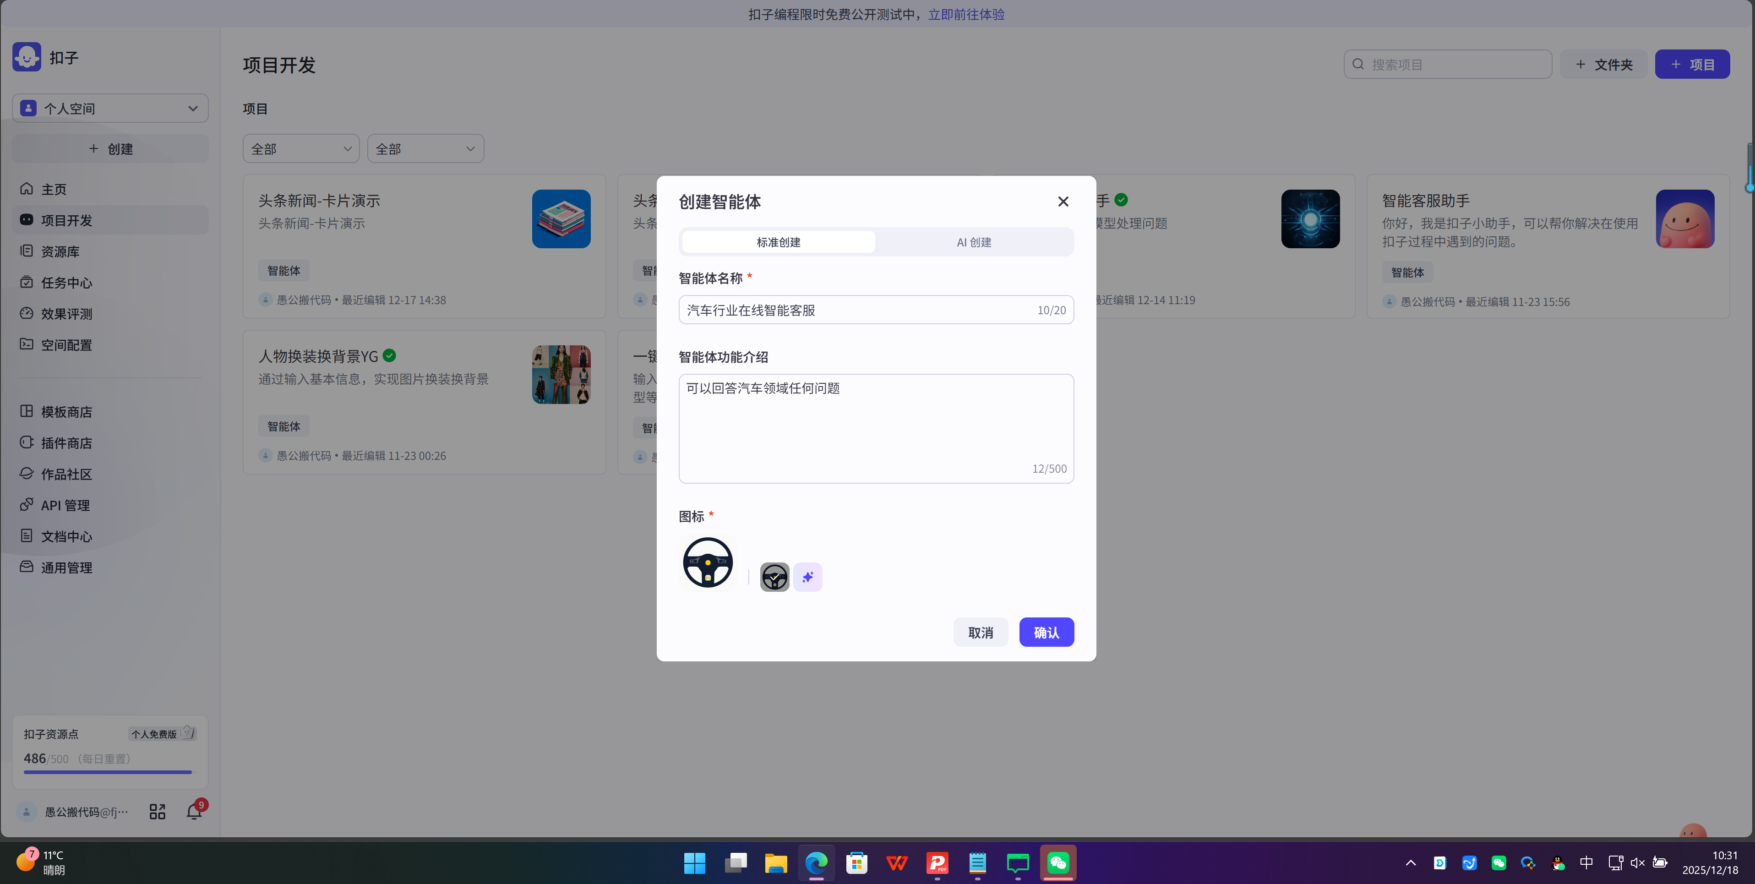Viewport: 1755px width, 884px height.
Task: Open 模板商店 from the sidebar
Action: point(65,412)
